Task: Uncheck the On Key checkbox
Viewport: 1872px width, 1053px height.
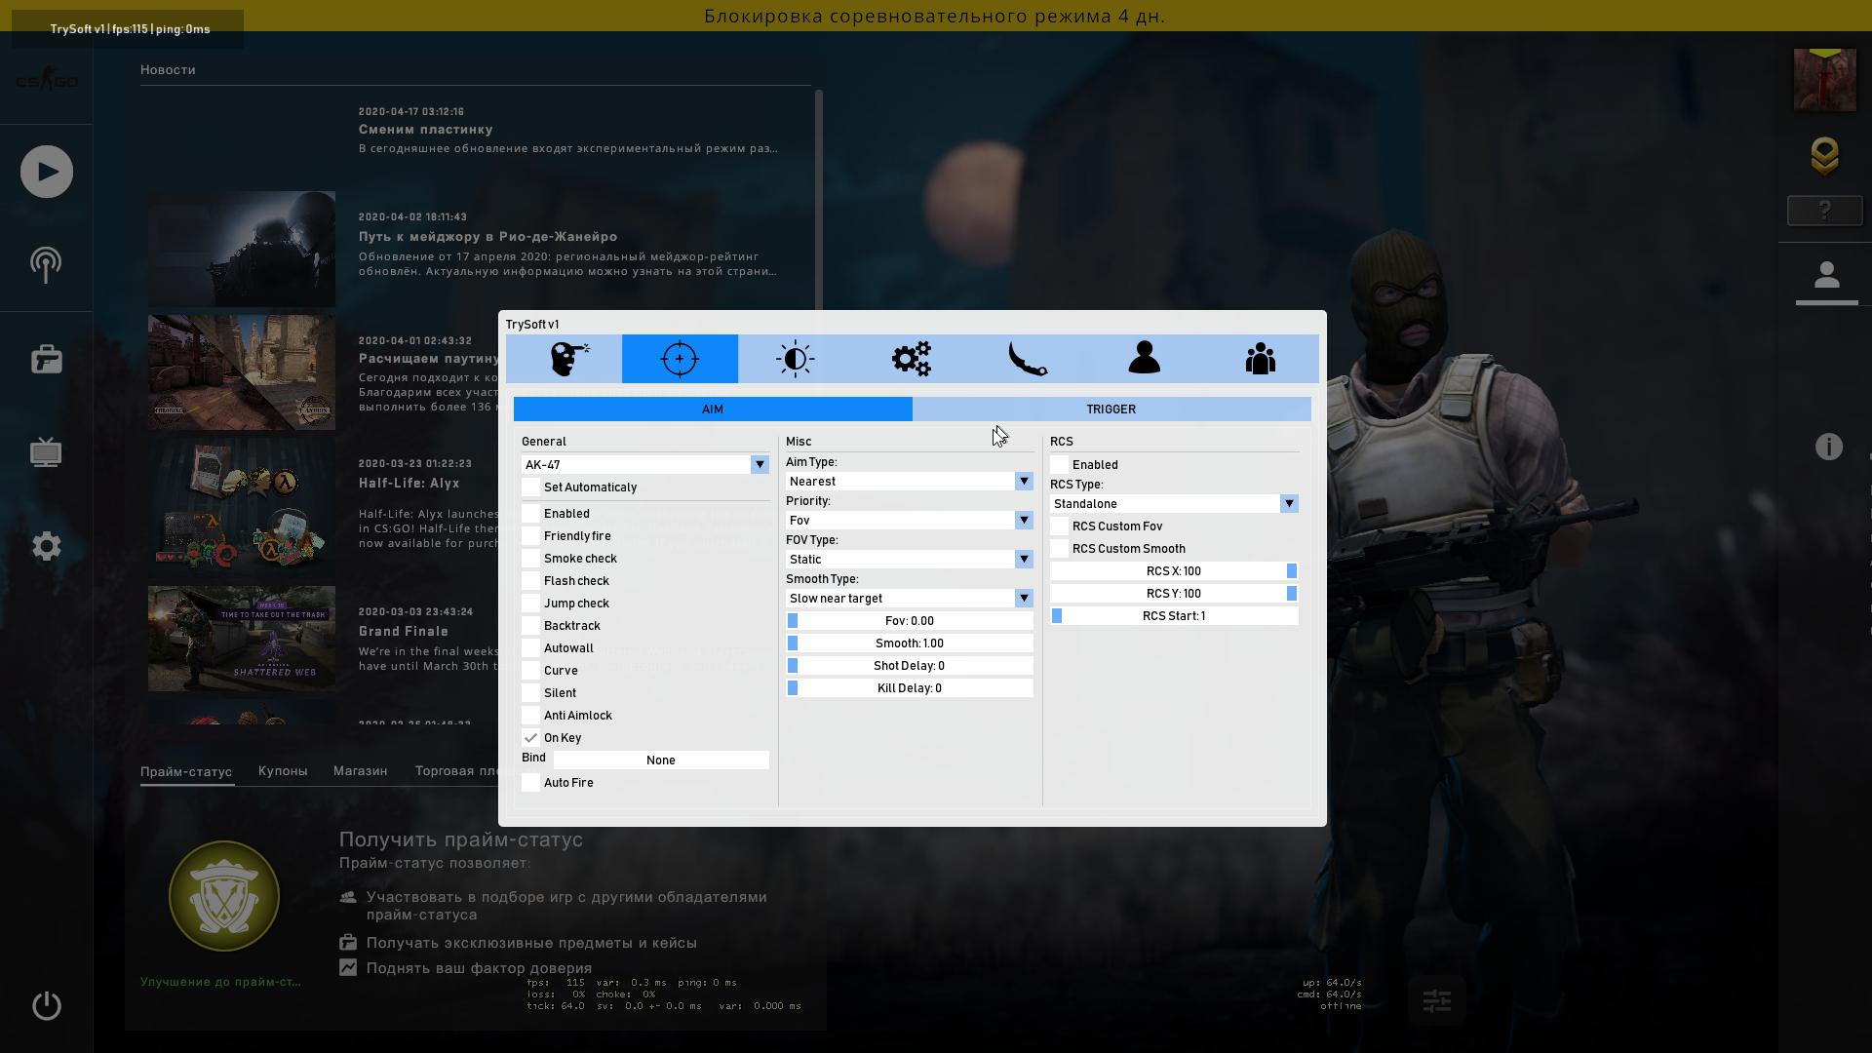Action: pos(531,738)
